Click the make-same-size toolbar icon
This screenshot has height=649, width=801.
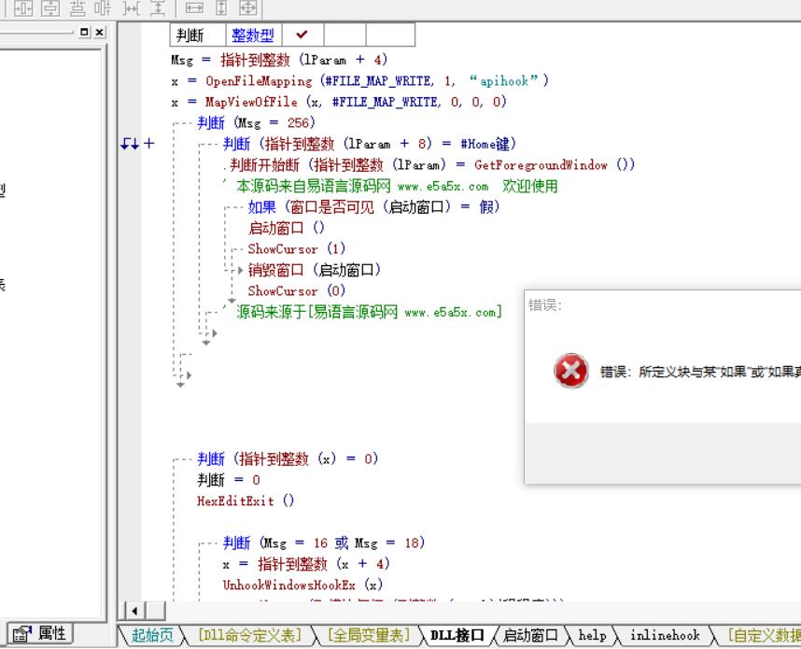click(247, 7)
